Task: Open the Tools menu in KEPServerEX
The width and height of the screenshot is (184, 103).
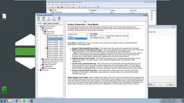Action: tap(62, 5)
